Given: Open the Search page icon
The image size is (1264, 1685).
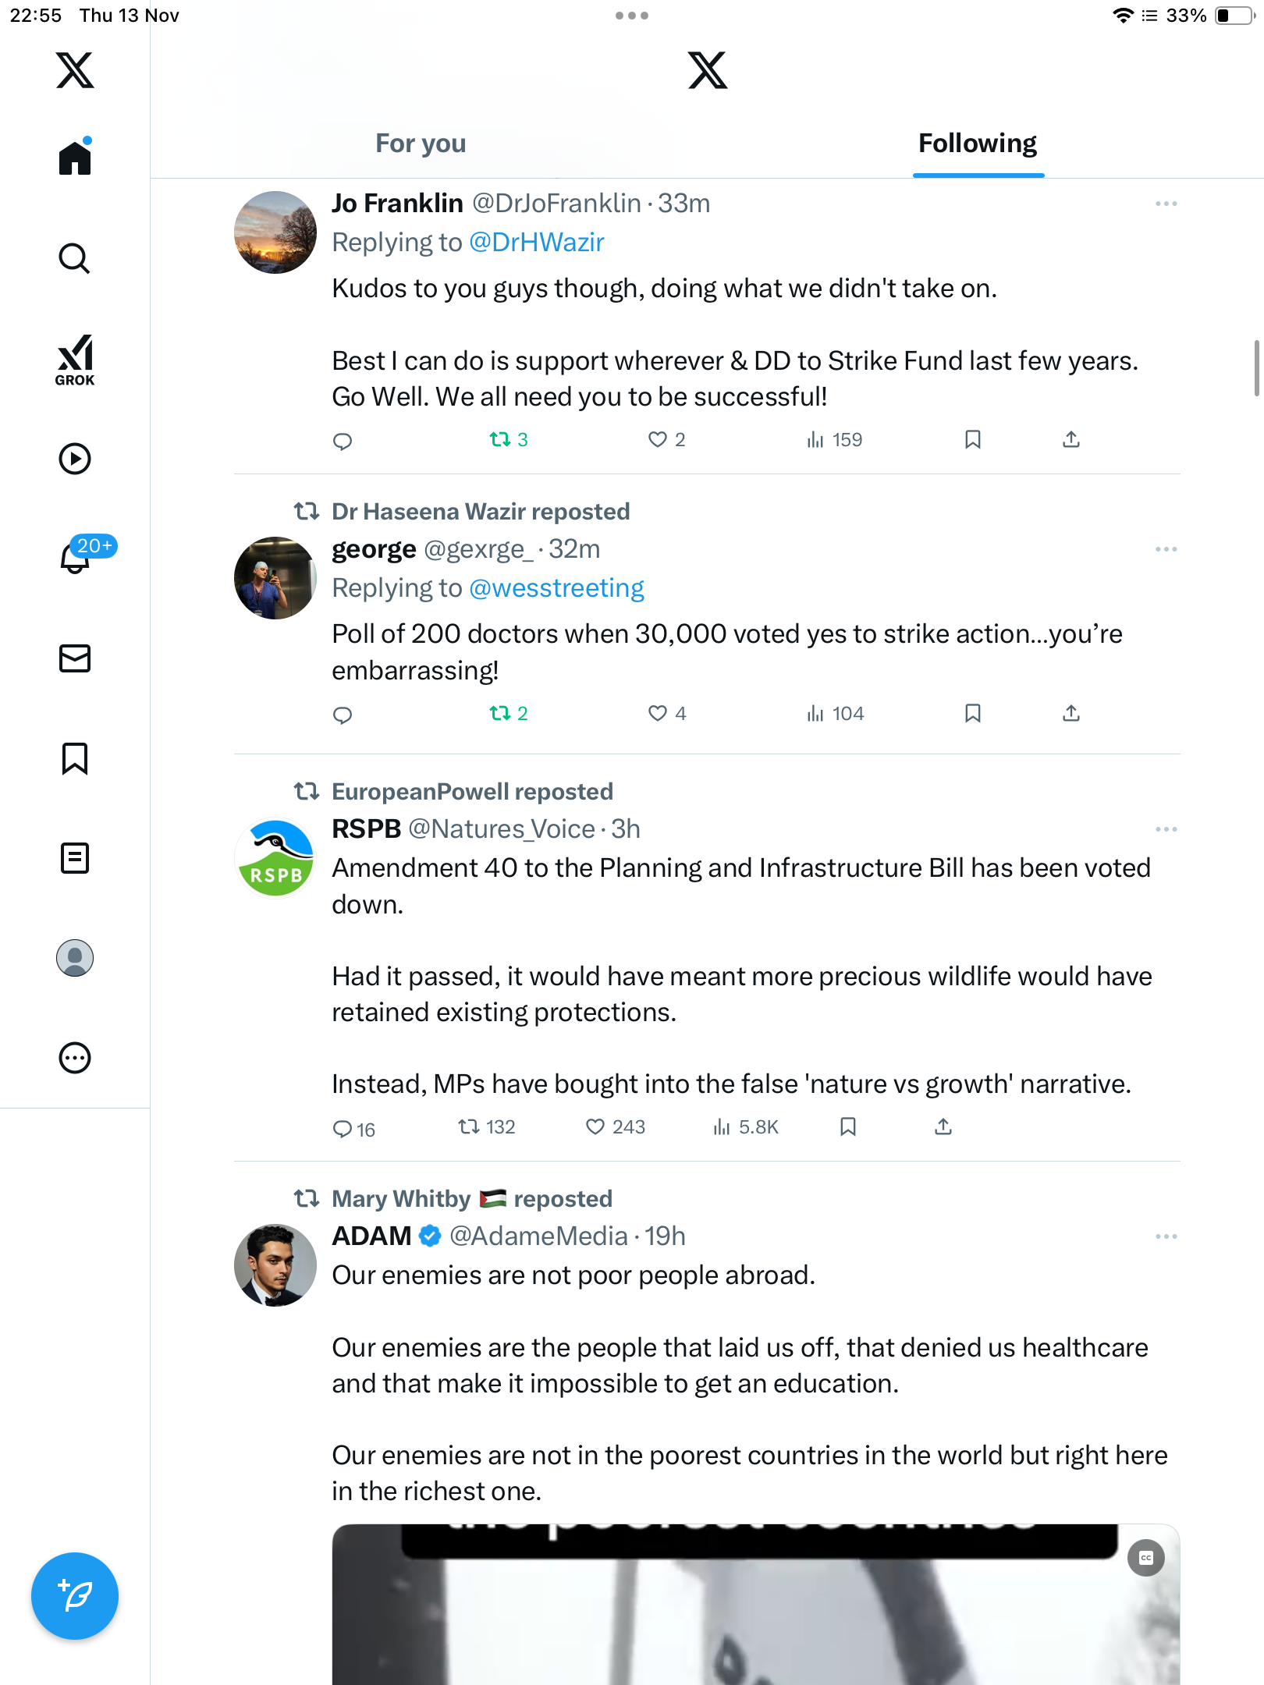Looking at the screenshot, I should [x=75, y=258].
